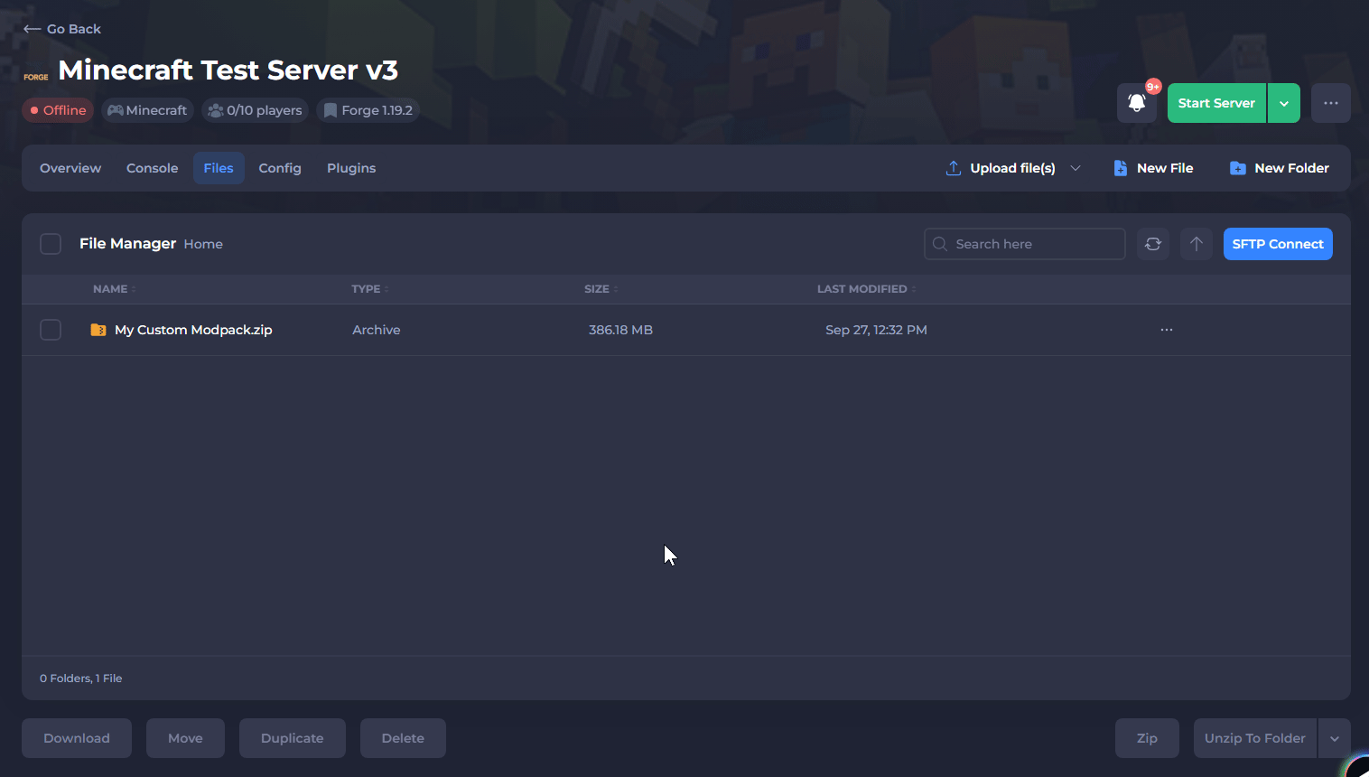
Task: Open the notifications bell icon
Action: point(1136,103)
